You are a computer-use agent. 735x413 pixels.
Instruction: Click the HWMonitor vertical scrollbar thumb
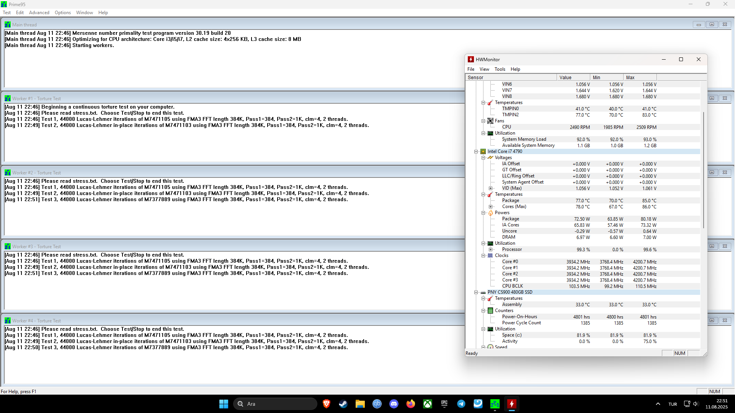(x=704, y=170)
